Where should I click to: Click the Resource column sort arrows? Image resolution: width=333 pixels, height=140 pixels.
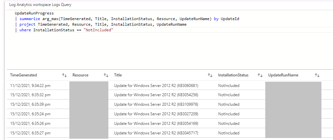[x=106, y=75]
